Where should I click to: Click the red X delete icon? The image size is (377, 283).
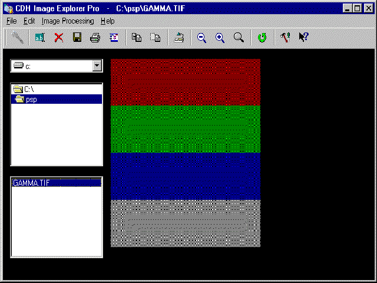pyautogui.click(x=59, y=38)
